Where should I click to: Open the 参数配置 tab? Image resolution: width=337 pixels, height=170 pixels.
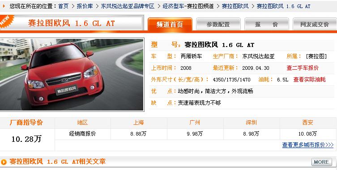pos(218,24)
